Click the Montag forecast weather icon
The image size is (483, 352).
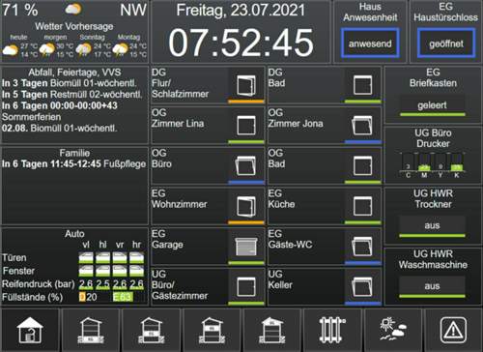120,50
